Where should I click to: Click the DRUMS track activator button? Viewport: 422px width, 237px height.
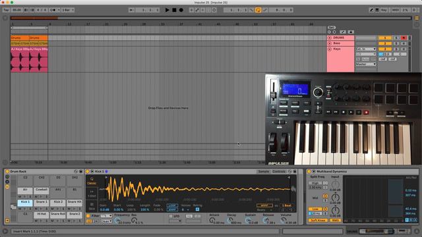coord(385,38)
